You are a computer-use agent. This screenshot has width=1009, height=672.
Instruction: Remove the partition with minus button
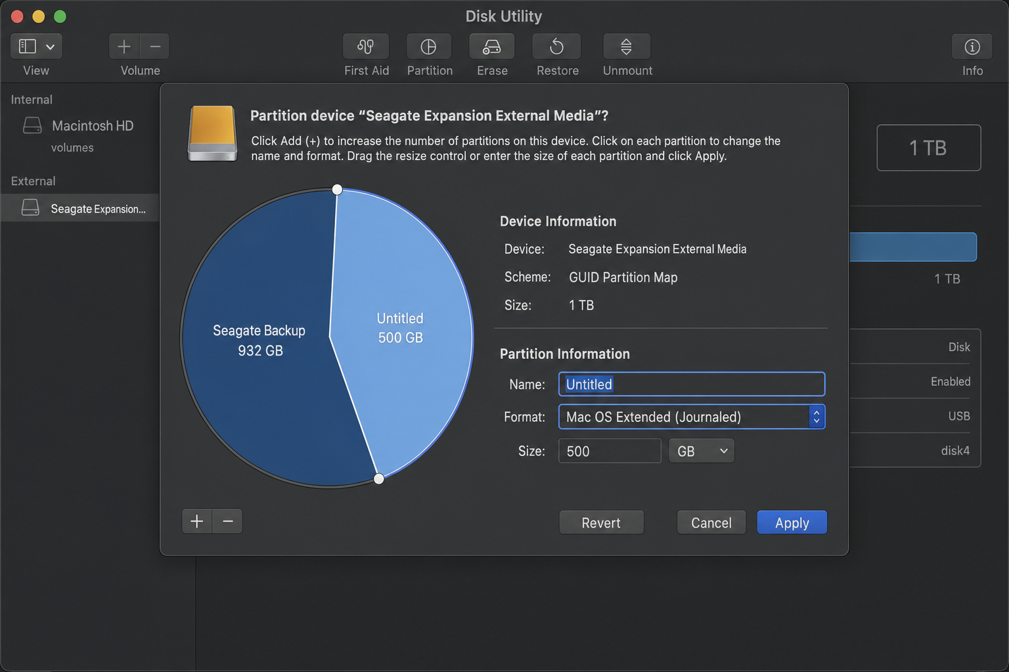[228, 521]
